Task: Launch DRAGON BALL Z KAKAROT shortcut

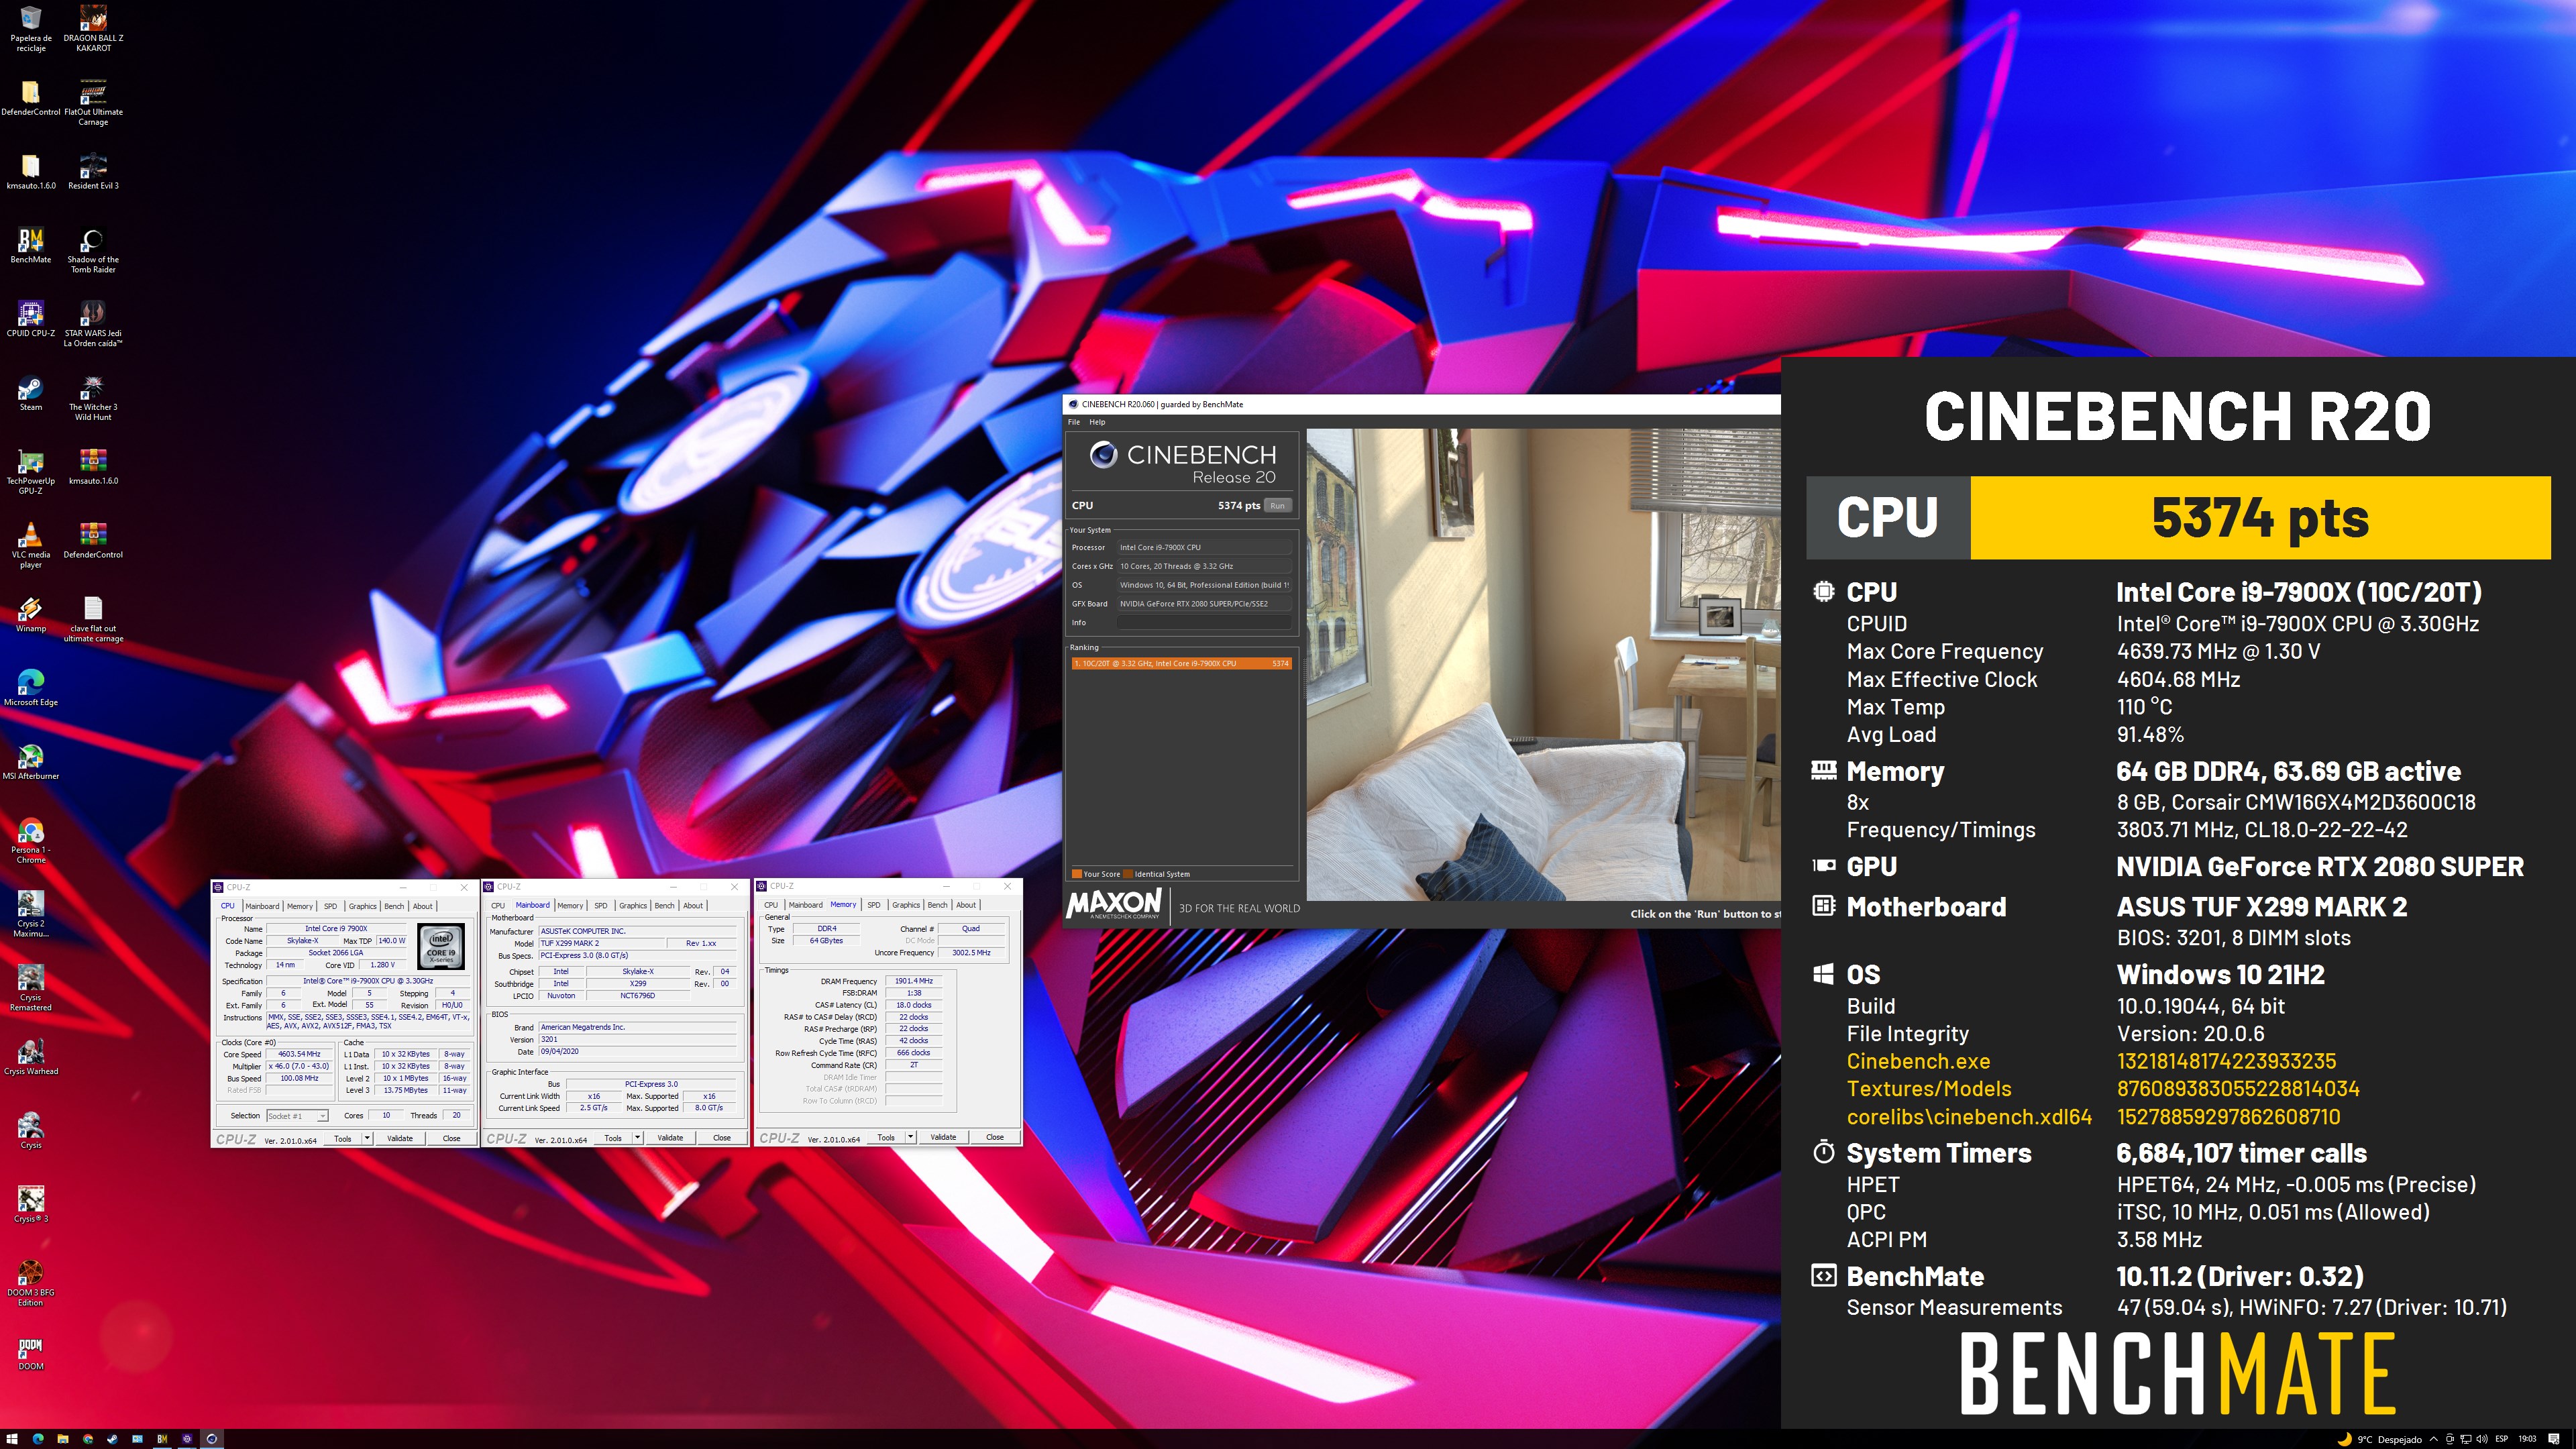Action: pos(93,28)
